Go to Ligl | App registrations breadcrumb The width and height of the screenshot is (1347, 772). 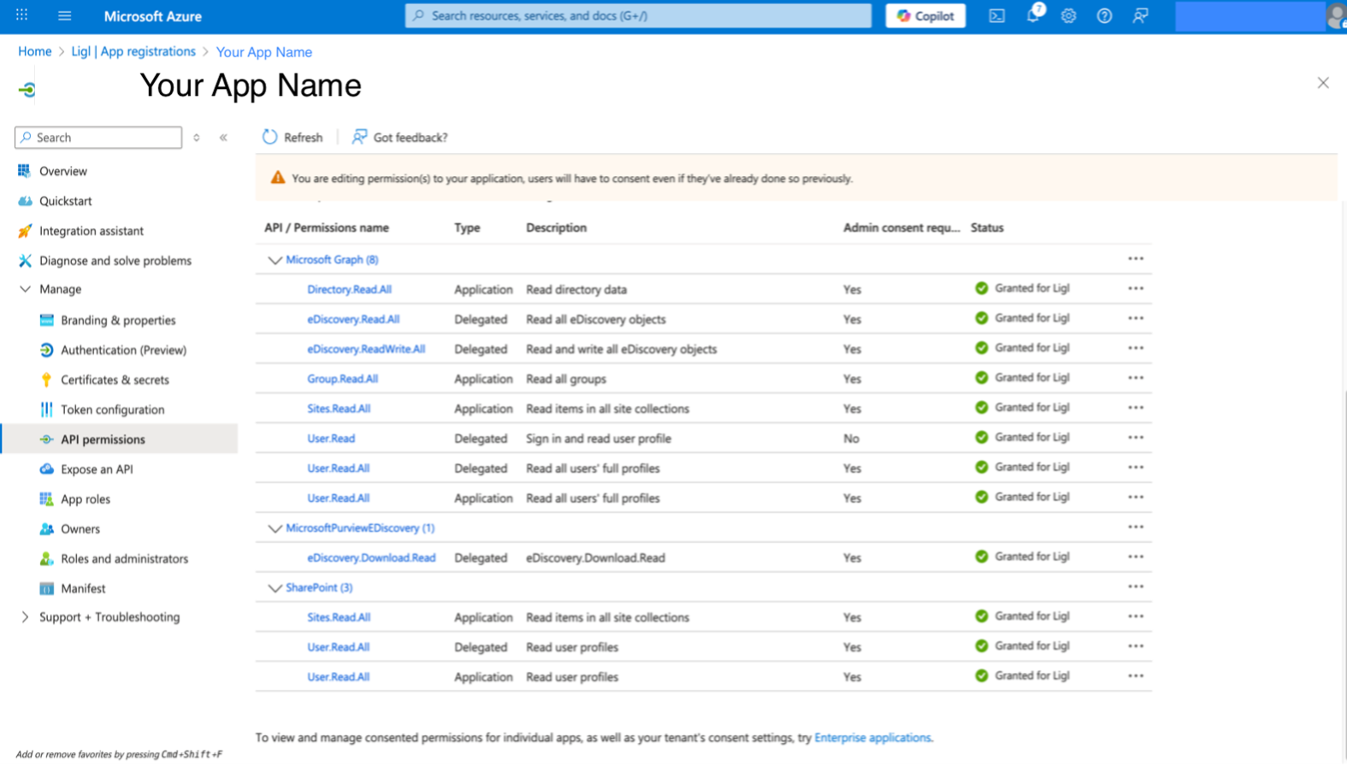click(133, 51)
